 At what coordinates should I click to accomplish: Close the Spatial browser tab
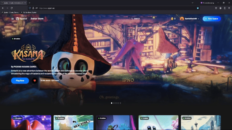(x=25, y=3)
